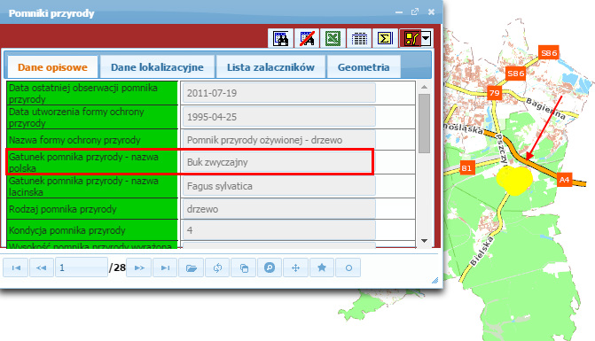Click the circle icon in navigation bar
Image resolution: width=595 pixels, height=341 pixels.
(348, 267)
